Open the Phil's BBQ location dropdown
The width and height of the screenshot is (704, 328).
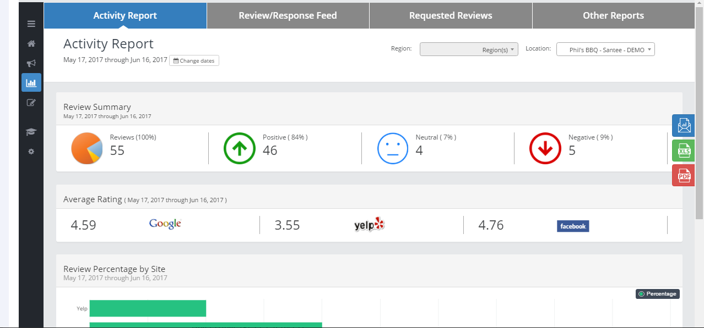click(x=605, y=49)
